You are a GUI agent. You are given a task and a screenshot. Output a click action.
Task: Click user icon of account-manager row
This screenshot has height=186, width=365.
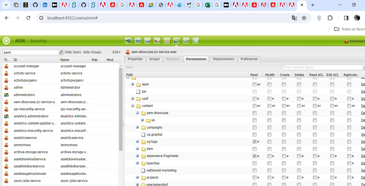point(6,66)
